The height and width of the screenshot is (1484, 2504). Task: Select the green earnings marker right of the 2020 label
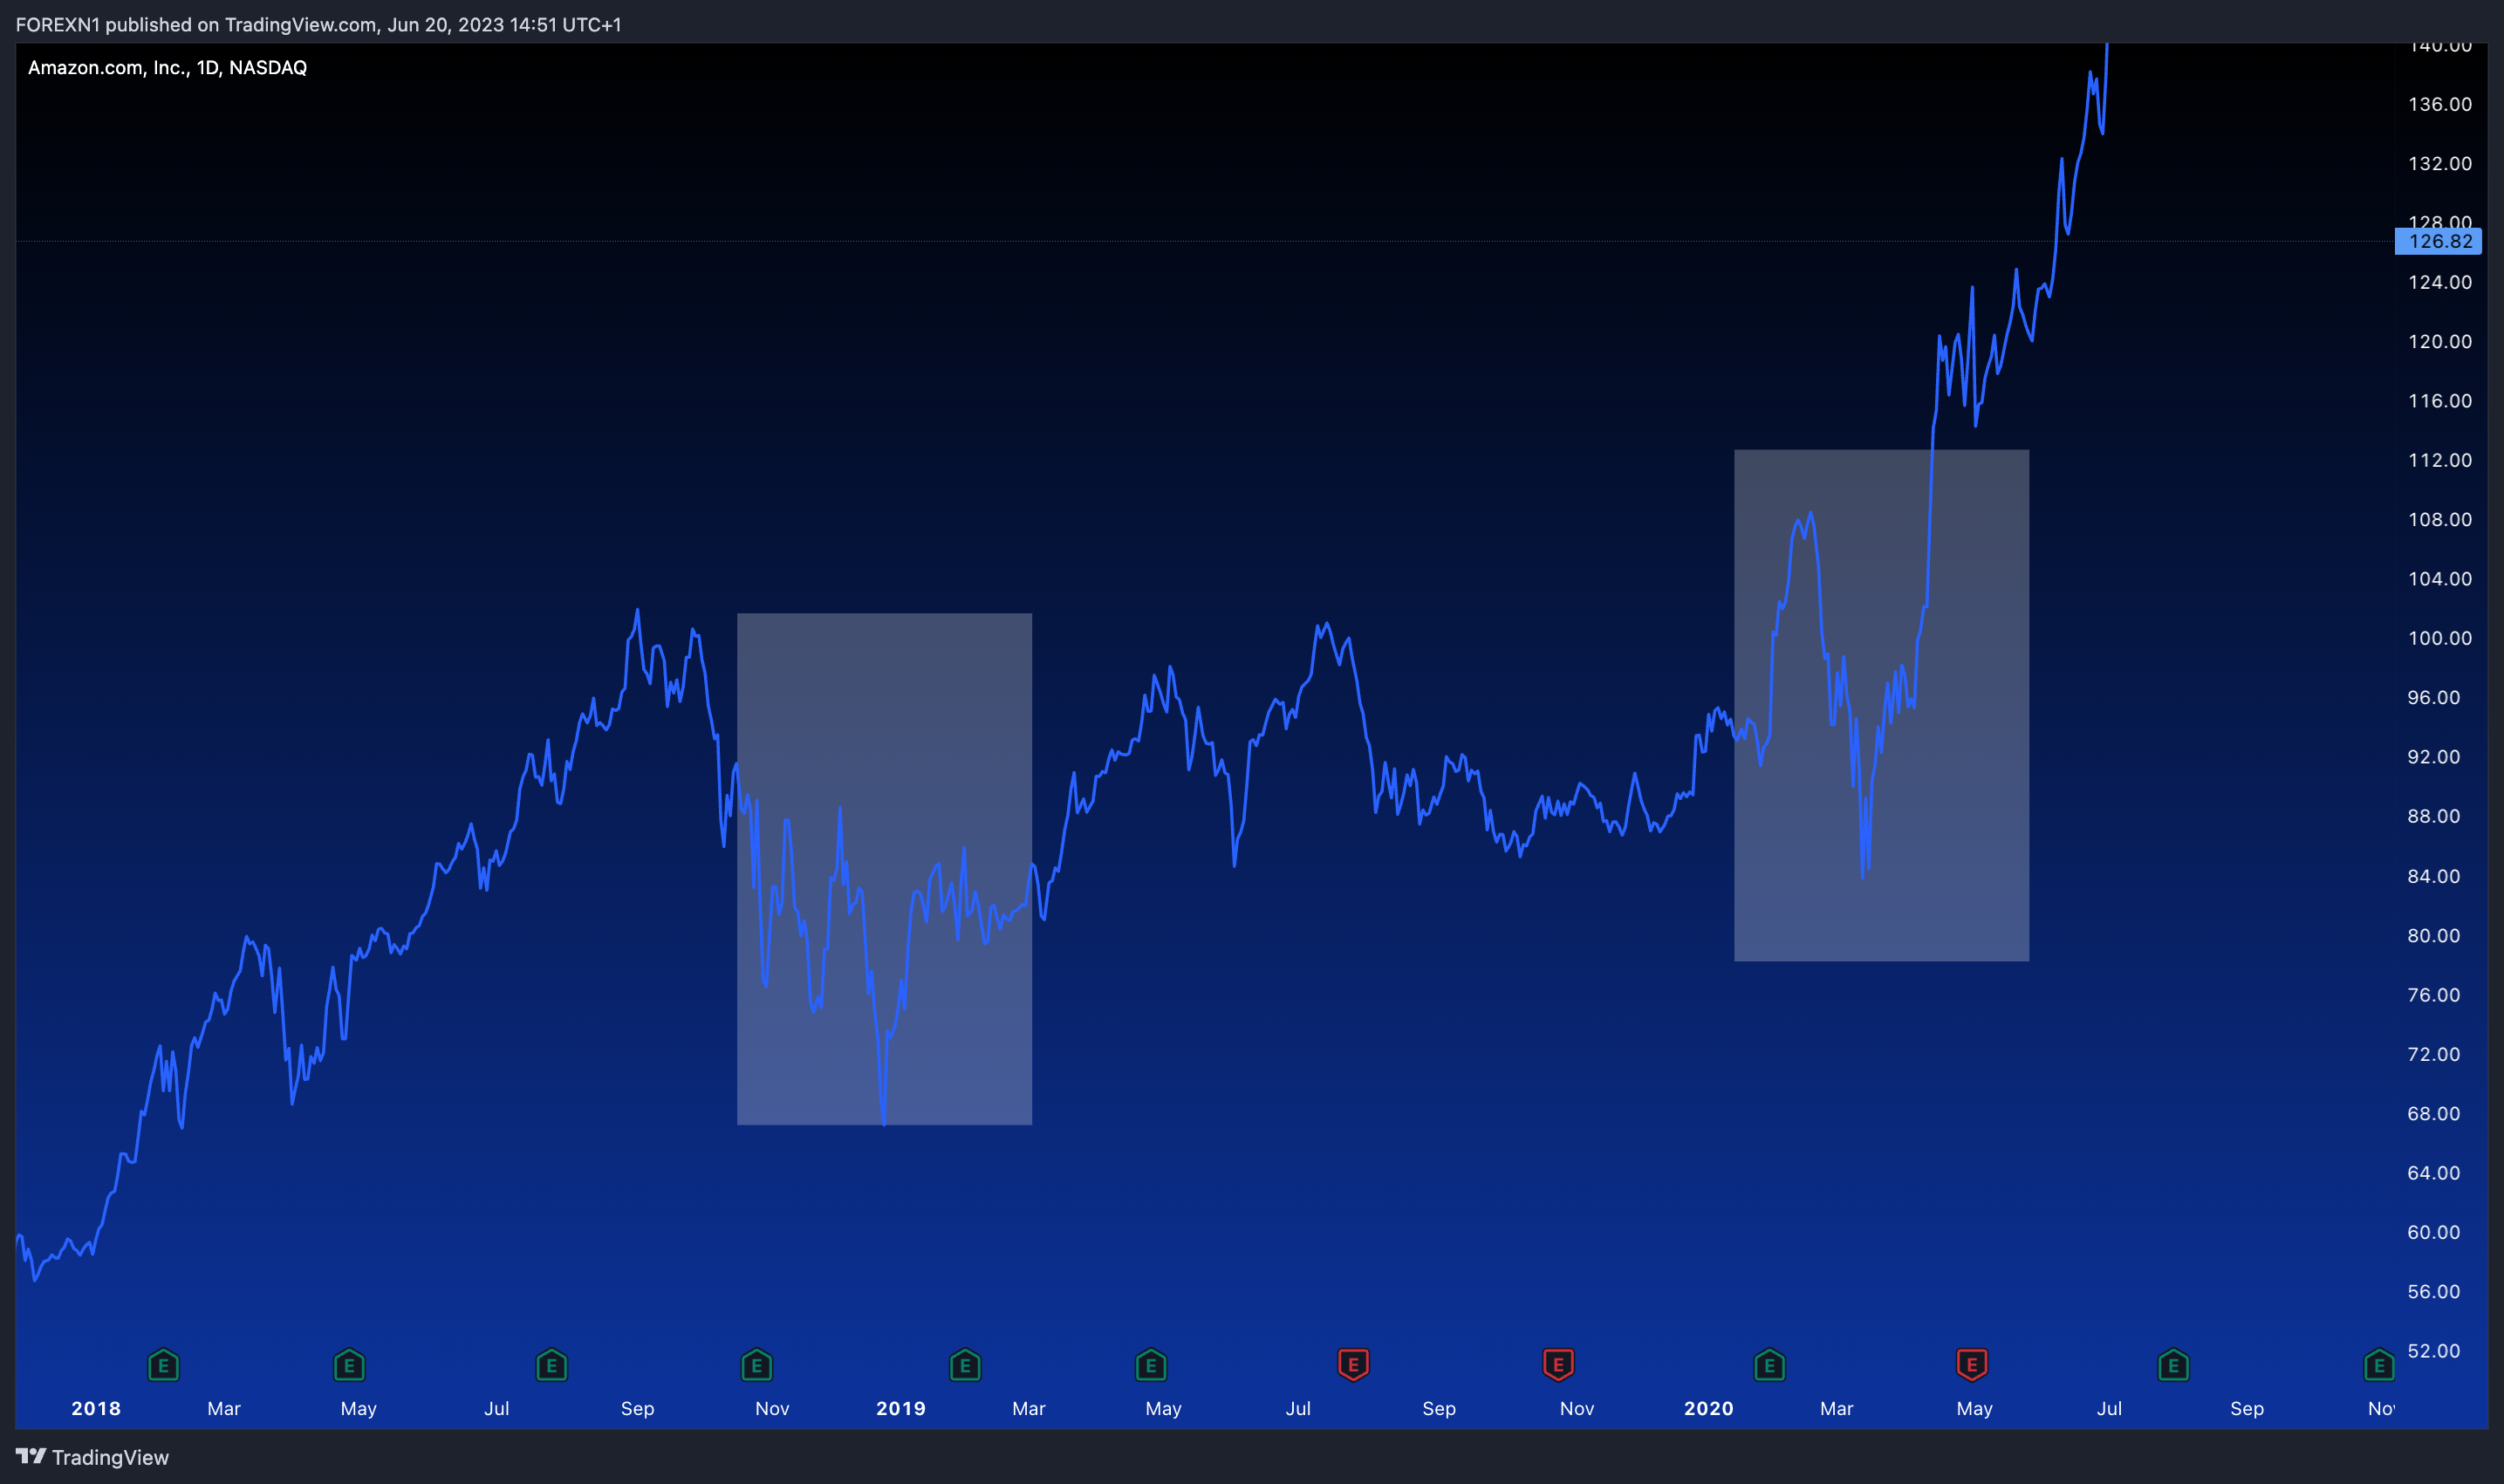pyautogui.click(x=1770, y=1365)
